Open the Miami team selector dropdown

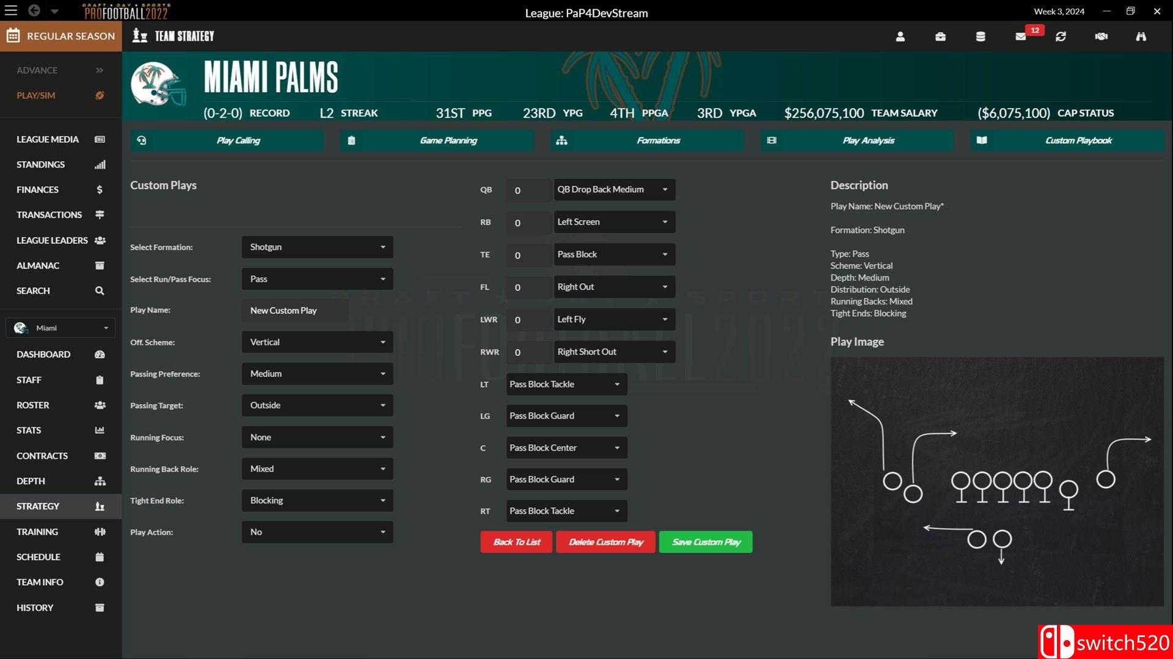pyautogui.click(x=60, y=328)
